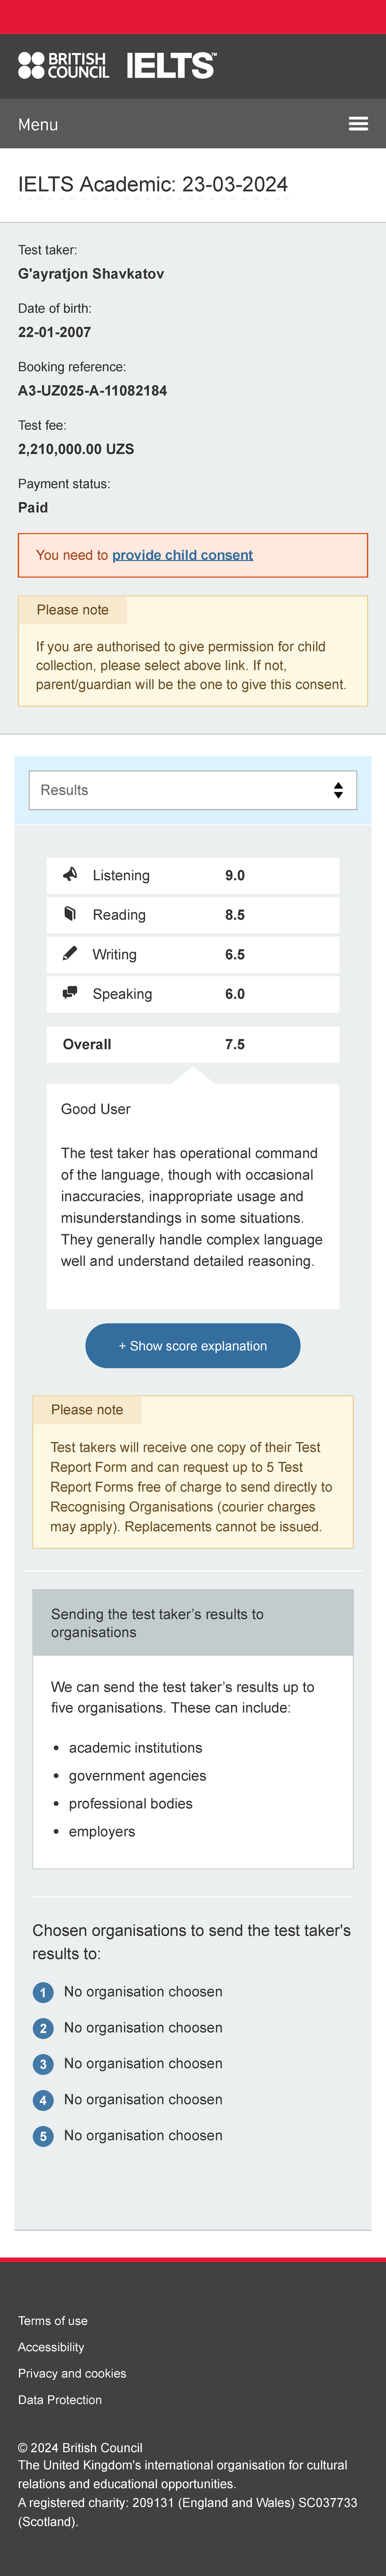Screen dimensions: 386x2576
Task: Open the hamburger menu icon
Action: coord(358,124)
